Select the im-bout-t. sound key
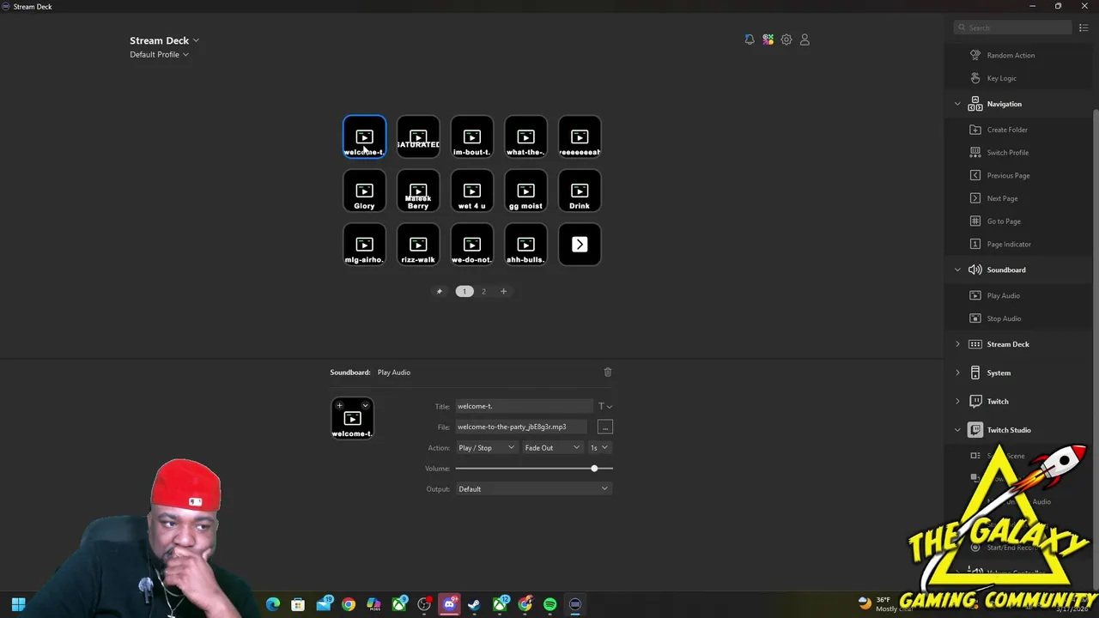The height and width of the screenshot is (618, 1099). pyautogui.click(x=472, y=137)
